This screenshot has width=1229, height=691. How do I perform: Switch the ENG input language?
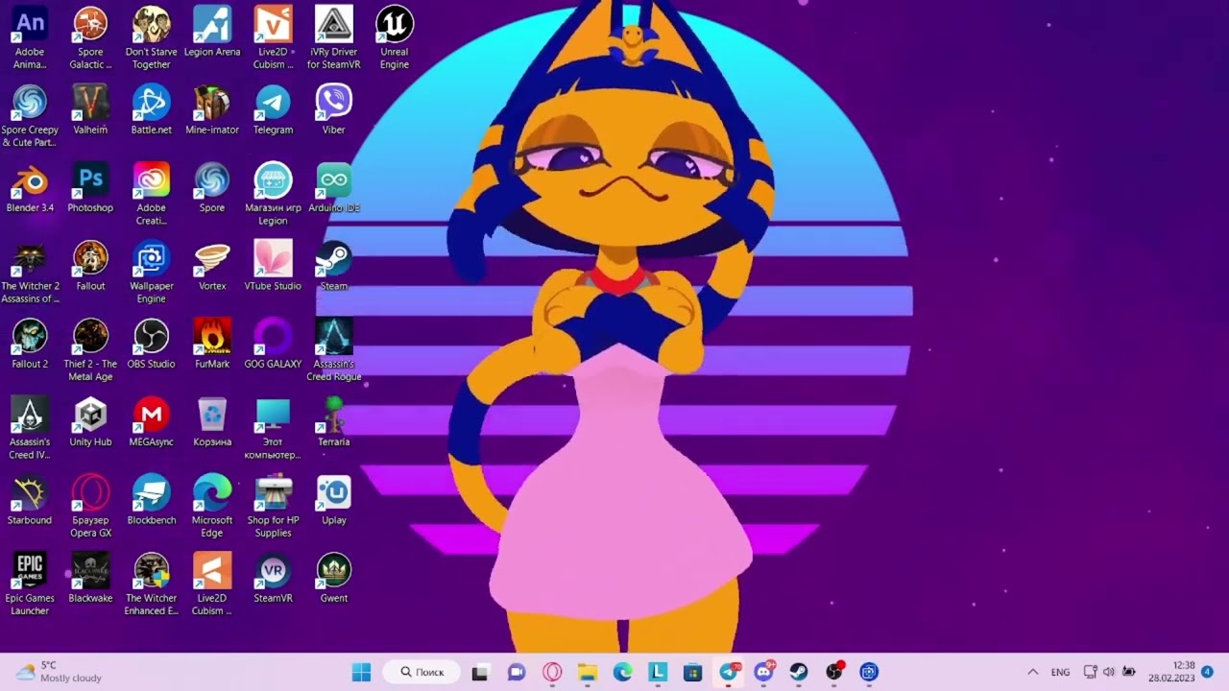click(1060, 672)
